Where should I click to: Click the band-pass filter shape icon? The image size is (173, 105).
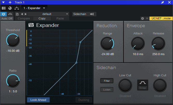tap(143, 83)
